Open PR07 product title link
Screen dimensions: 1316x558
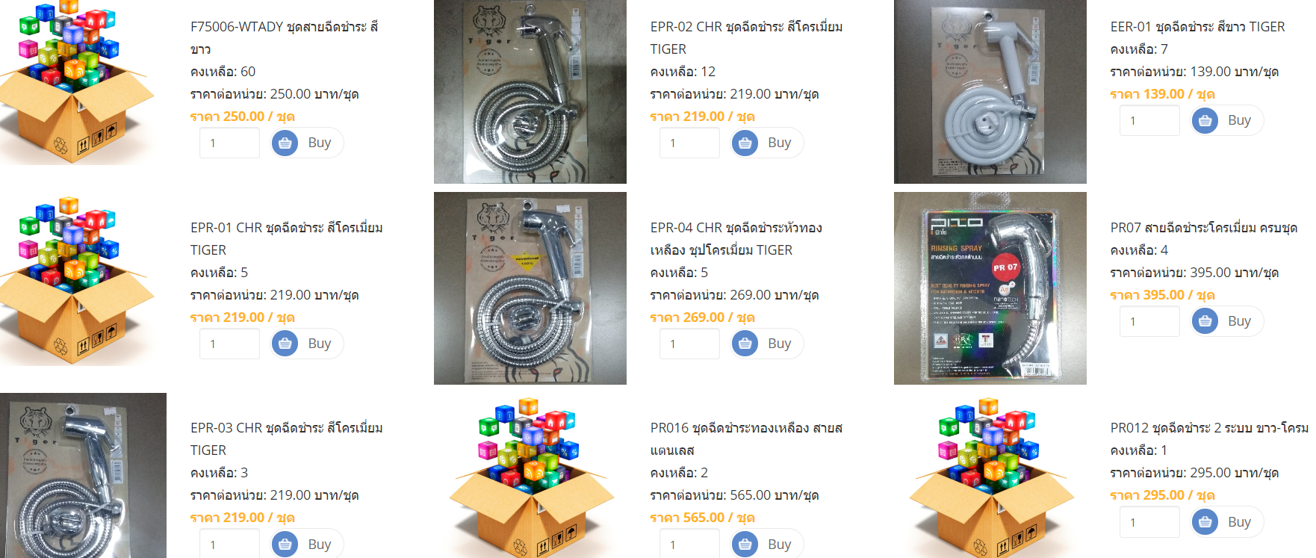point(1204,227)
